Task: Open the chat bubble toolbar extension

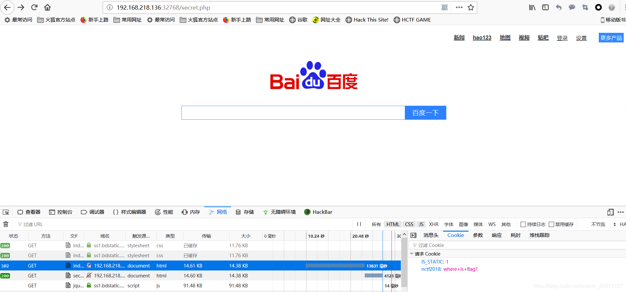Action: 572,7
